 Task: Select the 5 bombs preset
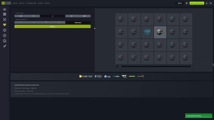(33, 22)
